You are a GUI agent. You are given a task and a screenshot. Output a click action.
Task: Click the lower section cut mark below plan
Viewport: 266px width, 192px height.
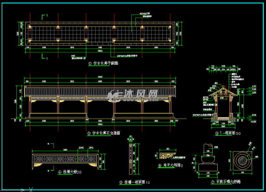[43, 58]
